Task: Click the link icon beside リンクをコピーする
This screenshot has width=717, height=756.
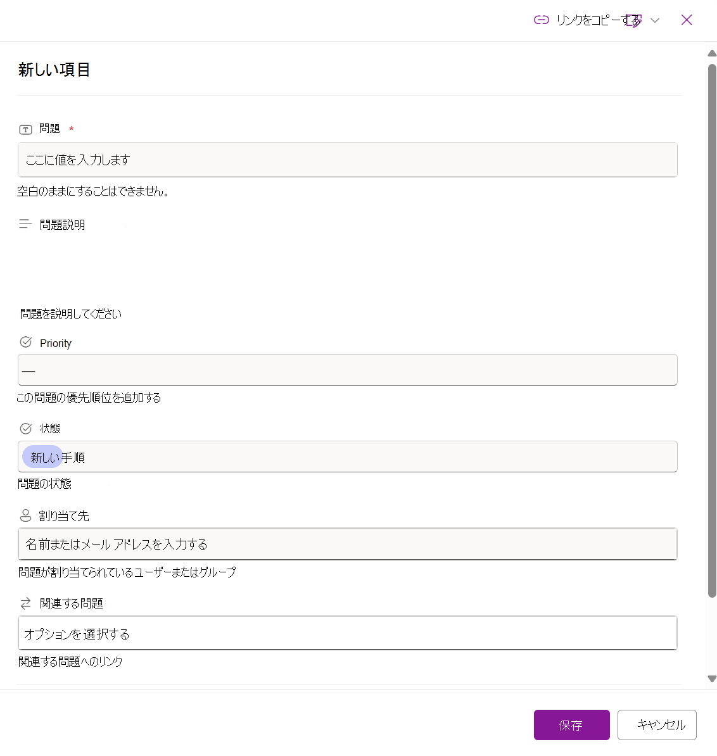Action: pos(541,20)
